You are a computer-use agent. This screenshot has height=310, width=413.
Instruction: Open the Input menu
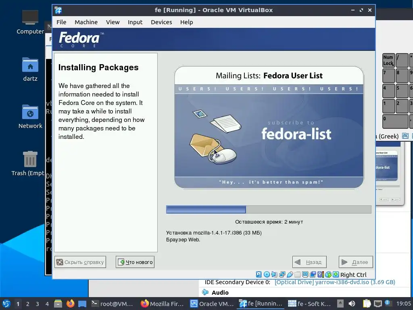point(135,22)
